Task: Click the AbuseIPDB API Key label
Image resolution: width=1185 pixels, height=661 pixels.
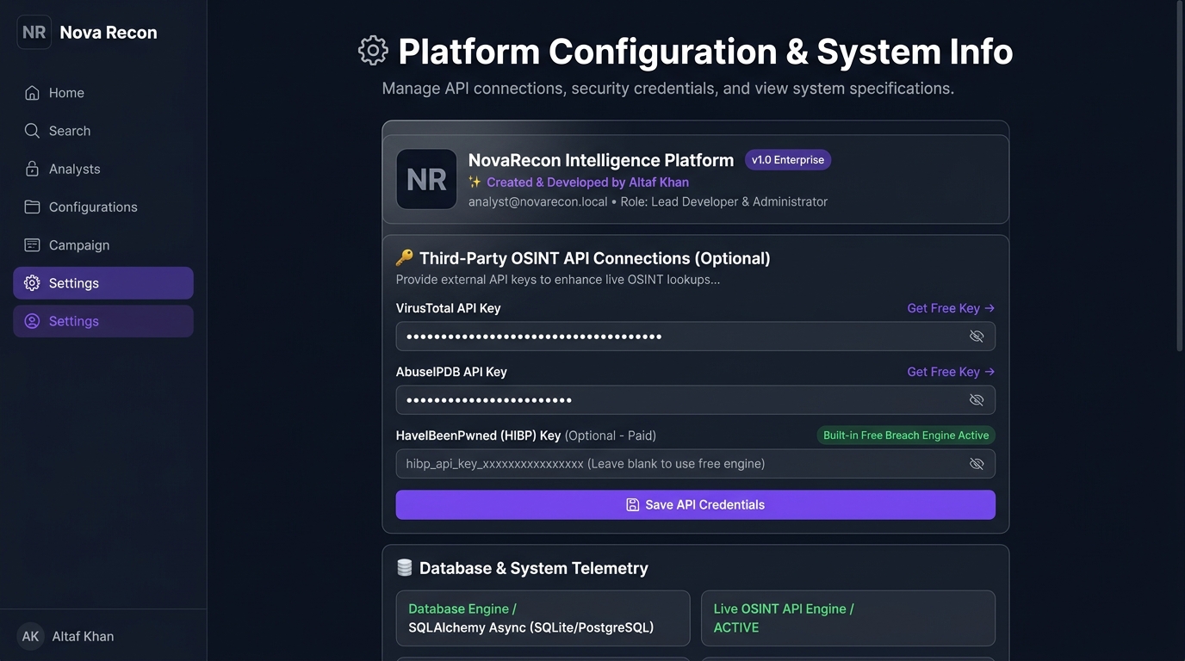Action: [x=451, y=372]
